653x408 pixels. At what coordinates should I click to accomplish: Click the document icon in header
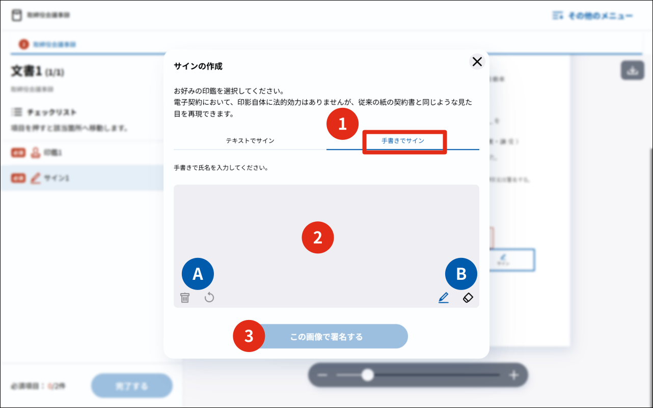point(17,15)
